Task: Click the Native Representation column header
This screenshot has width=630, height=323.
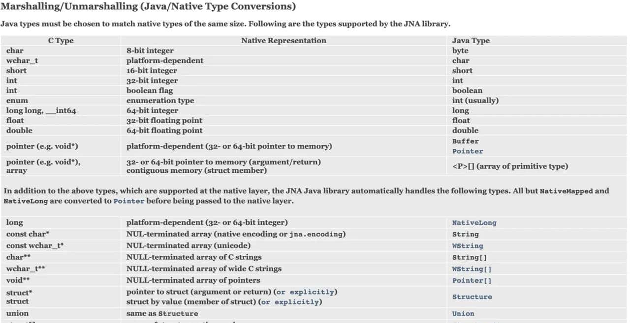Action: click(x=283, y=41)
